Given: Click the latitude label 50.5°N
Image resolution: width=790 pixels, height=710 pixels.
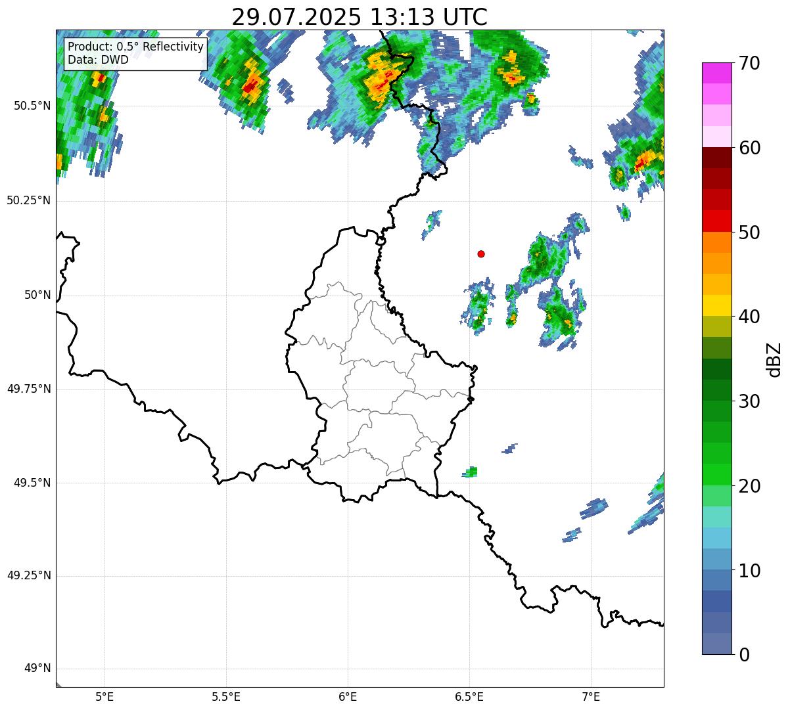Looking at the screenshot, I should (32, 106).
